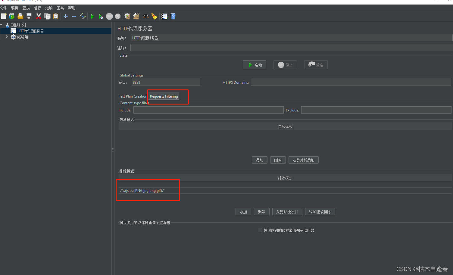Image resolution: width=453 pixels, height=275 pixels.
Task: Click the New test plan icon
Action: click(4, 16)
